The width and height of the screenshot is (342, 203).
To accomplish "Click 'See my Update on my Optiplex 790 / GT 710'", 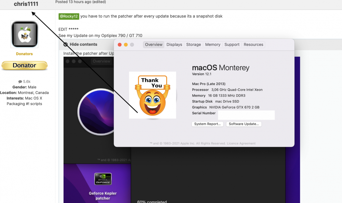I will [x=100, y=35].
